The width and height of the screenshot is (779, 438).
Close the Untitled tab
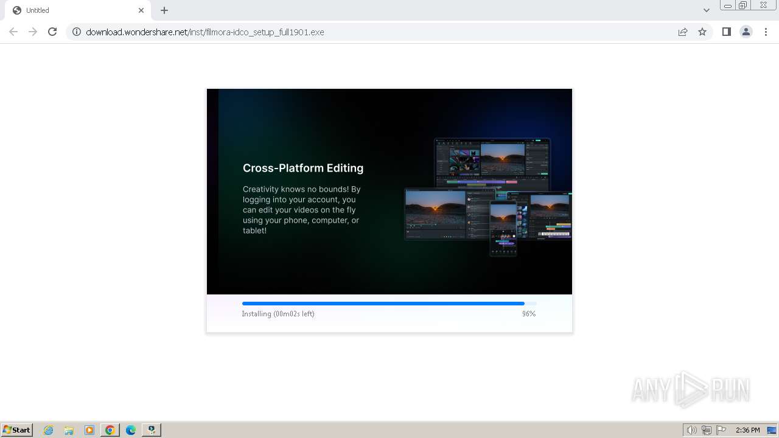[141, 10]
